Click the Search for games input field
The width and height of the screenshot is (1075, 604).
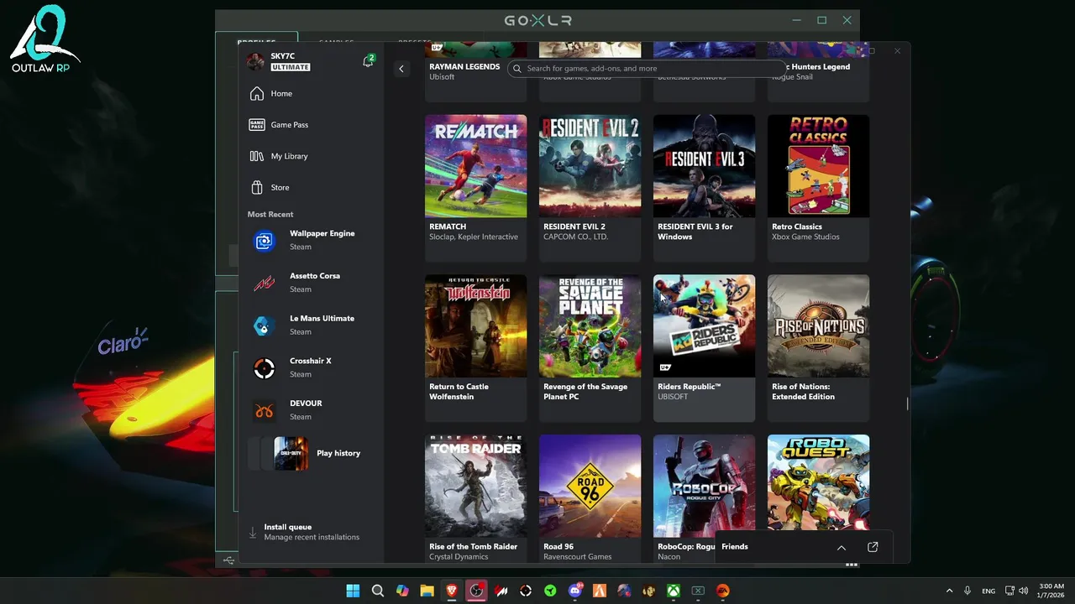(646, 69)
